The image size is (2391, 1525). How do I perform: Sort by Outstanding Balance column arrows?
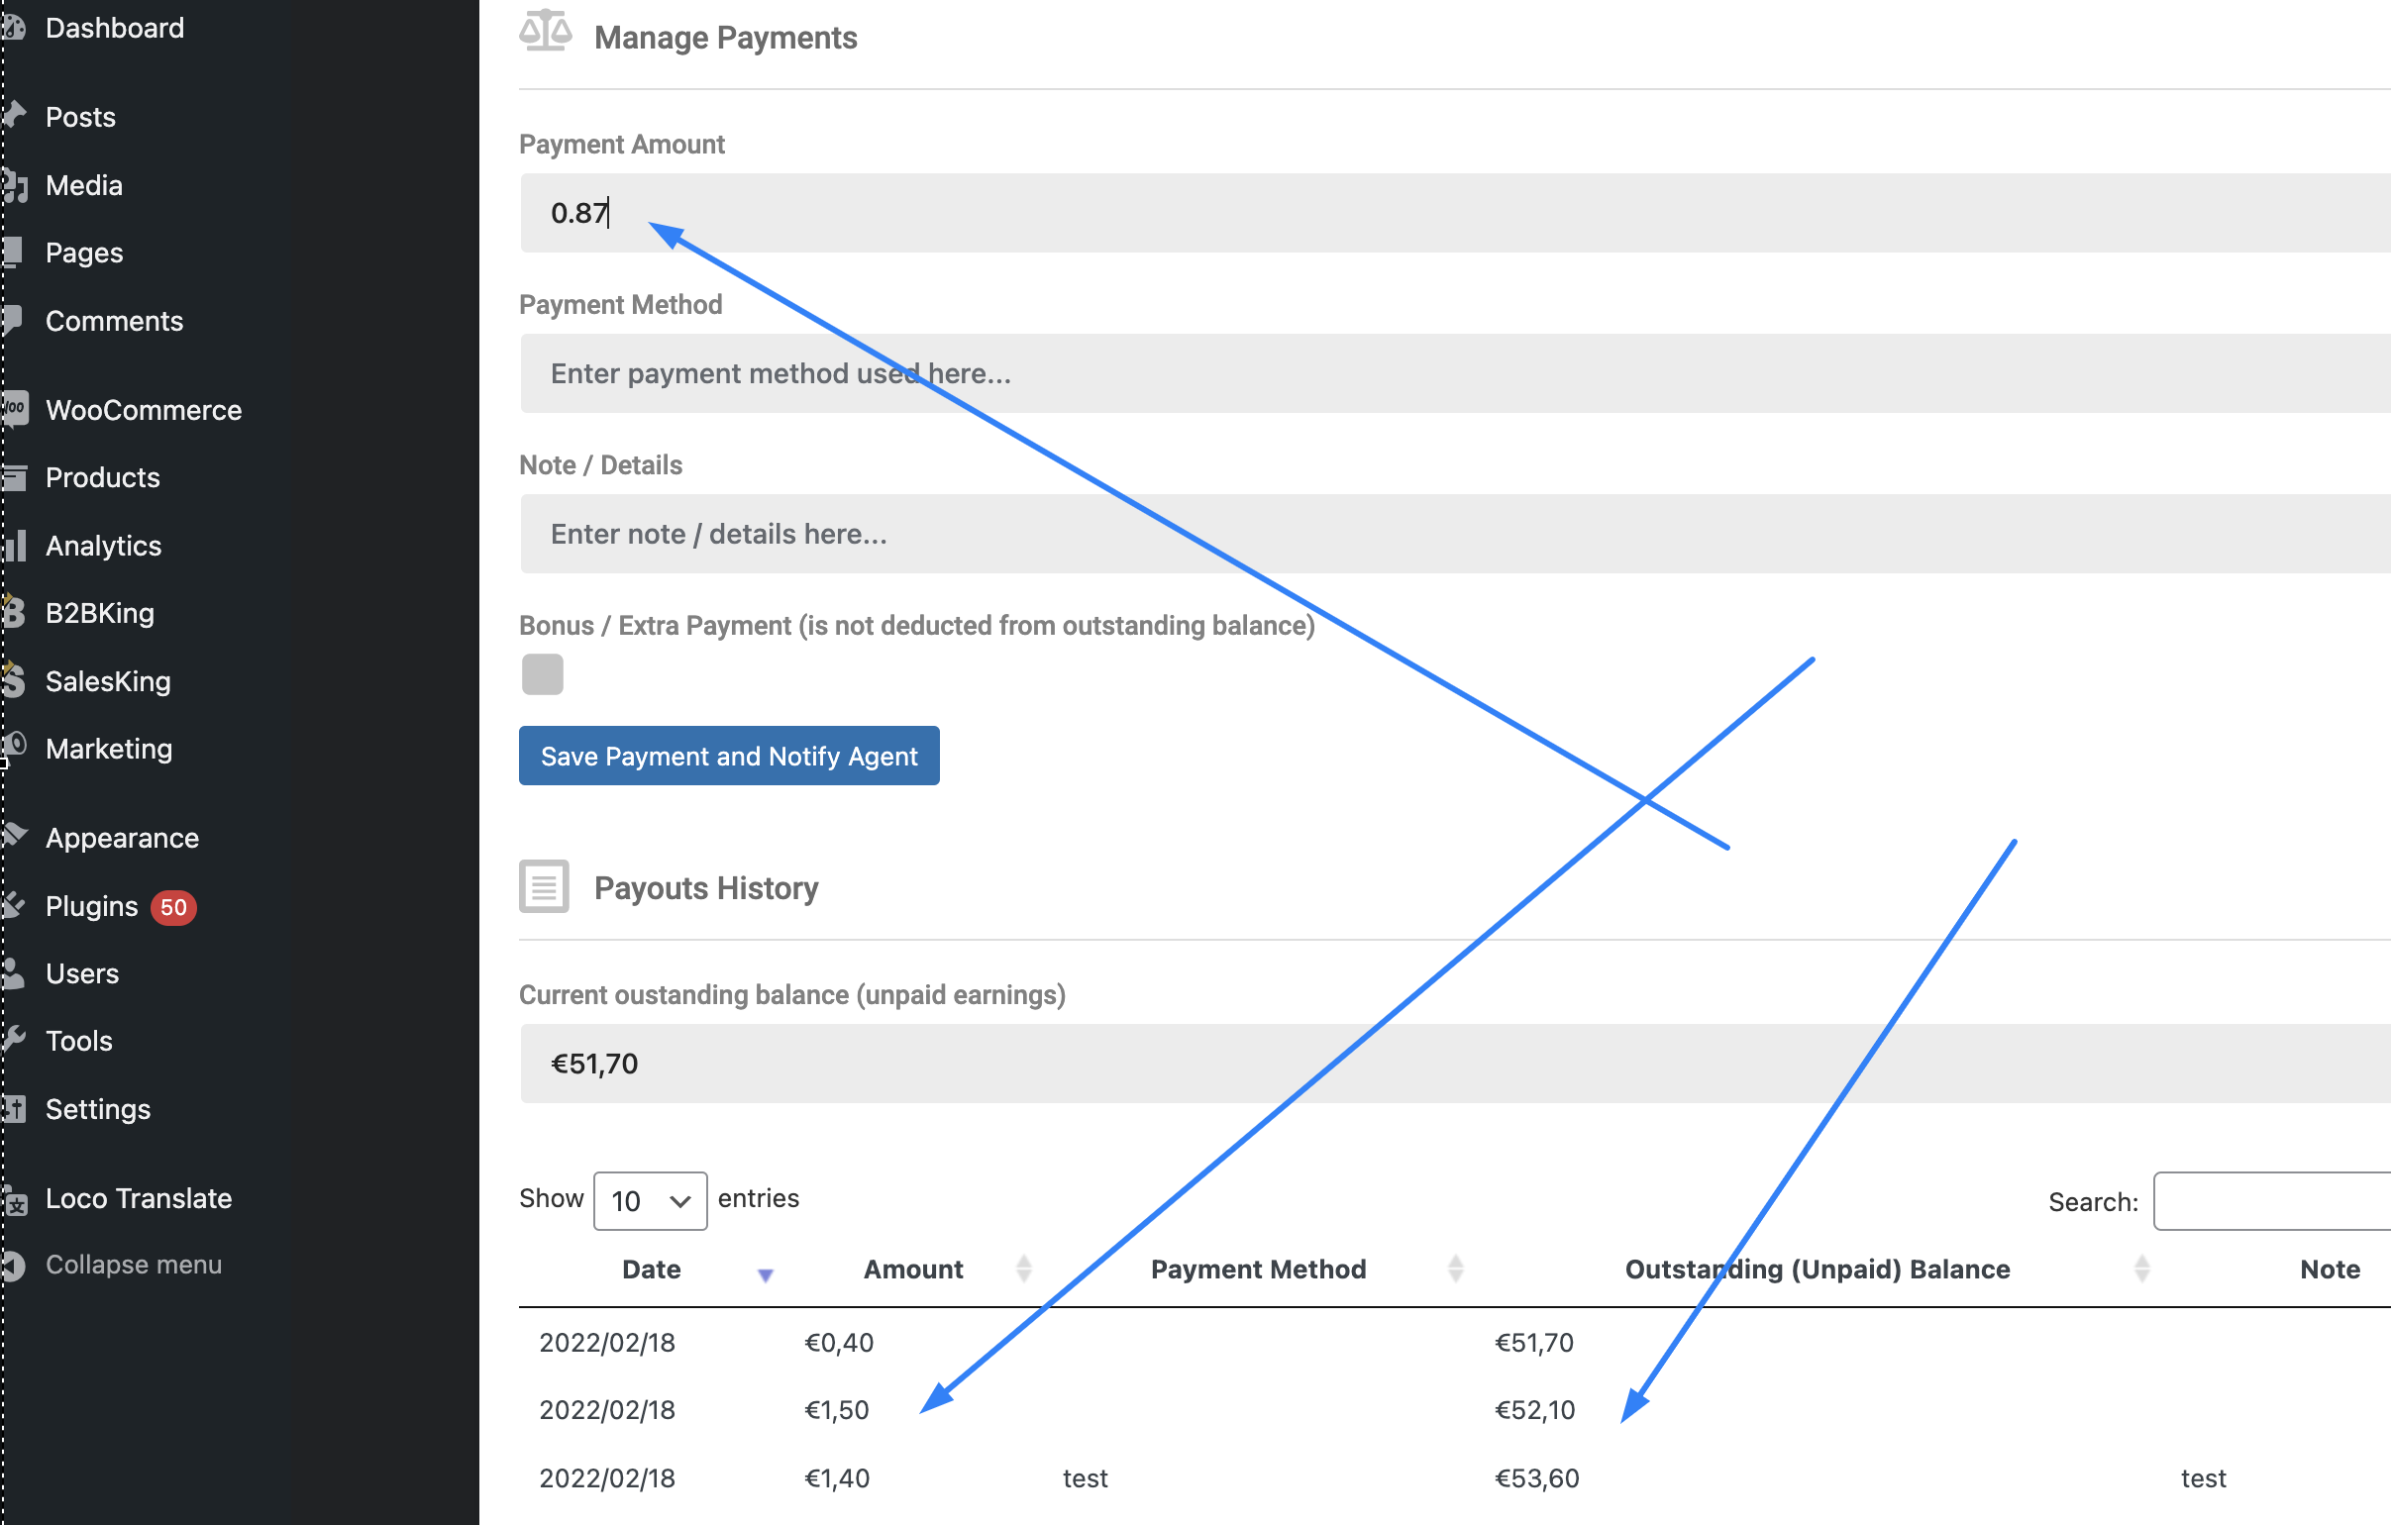(x=2141, y=1268)
